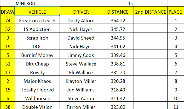The width and height of the screenshot is (184, 109).
Task: Select the MINI ROD title cell
Action: 25,4
